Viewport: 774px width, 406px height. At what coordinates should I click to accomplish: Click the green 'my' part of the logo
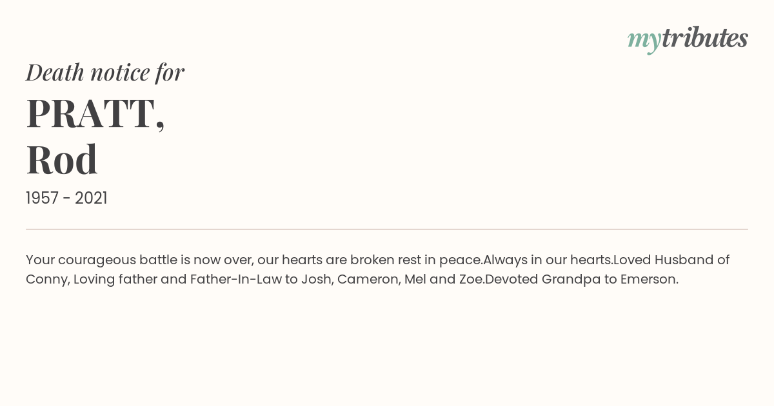coord(644,40)
